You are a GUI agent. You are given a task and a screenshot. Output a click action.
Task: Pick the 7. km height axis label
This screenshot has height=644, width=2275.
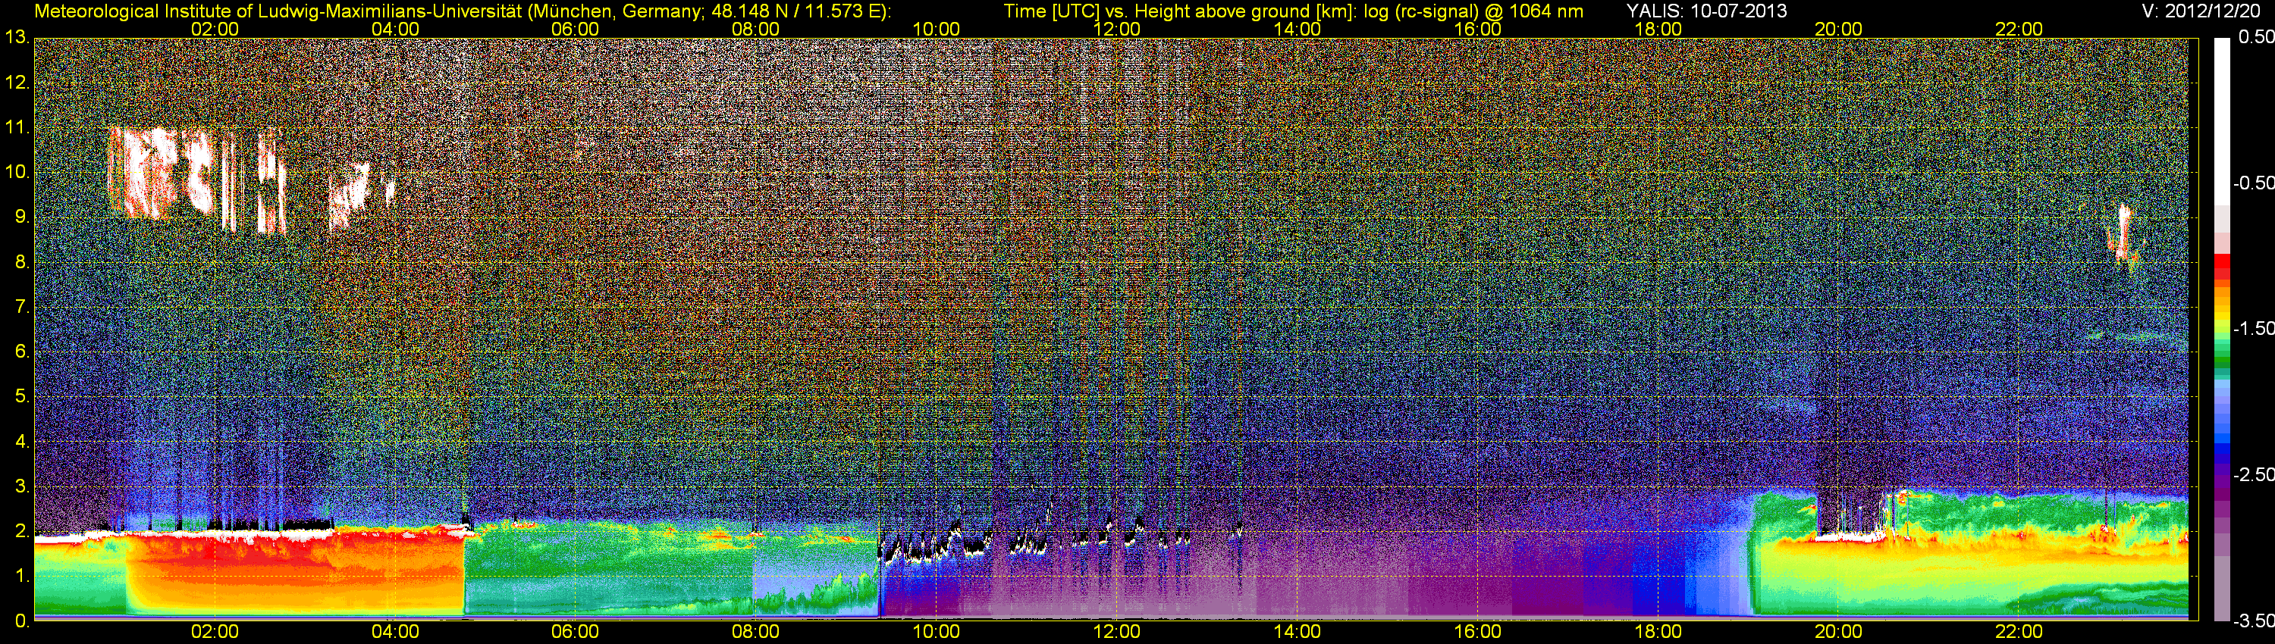tap(22, 307)
